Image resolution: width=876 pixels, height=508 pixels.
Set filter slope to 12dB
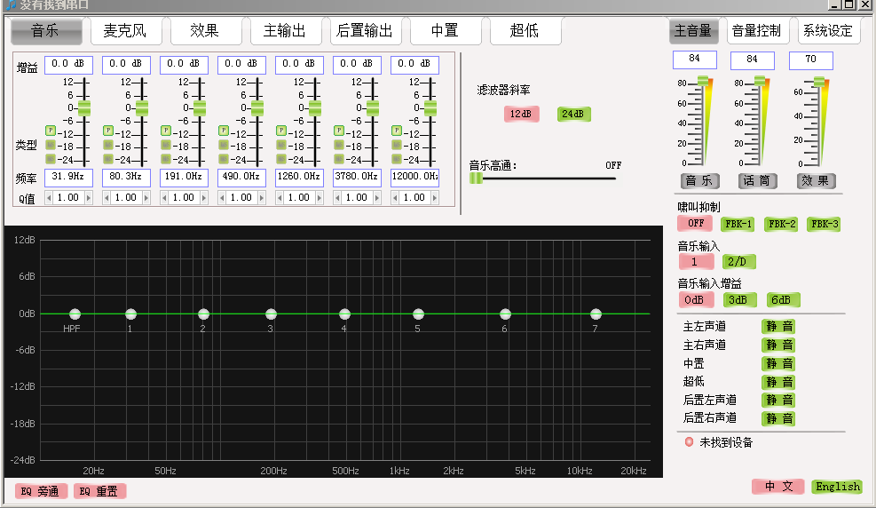(521, 114)
